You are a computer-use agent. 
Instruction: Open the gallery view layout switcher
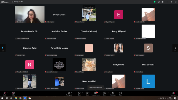[x=162, y=2]
